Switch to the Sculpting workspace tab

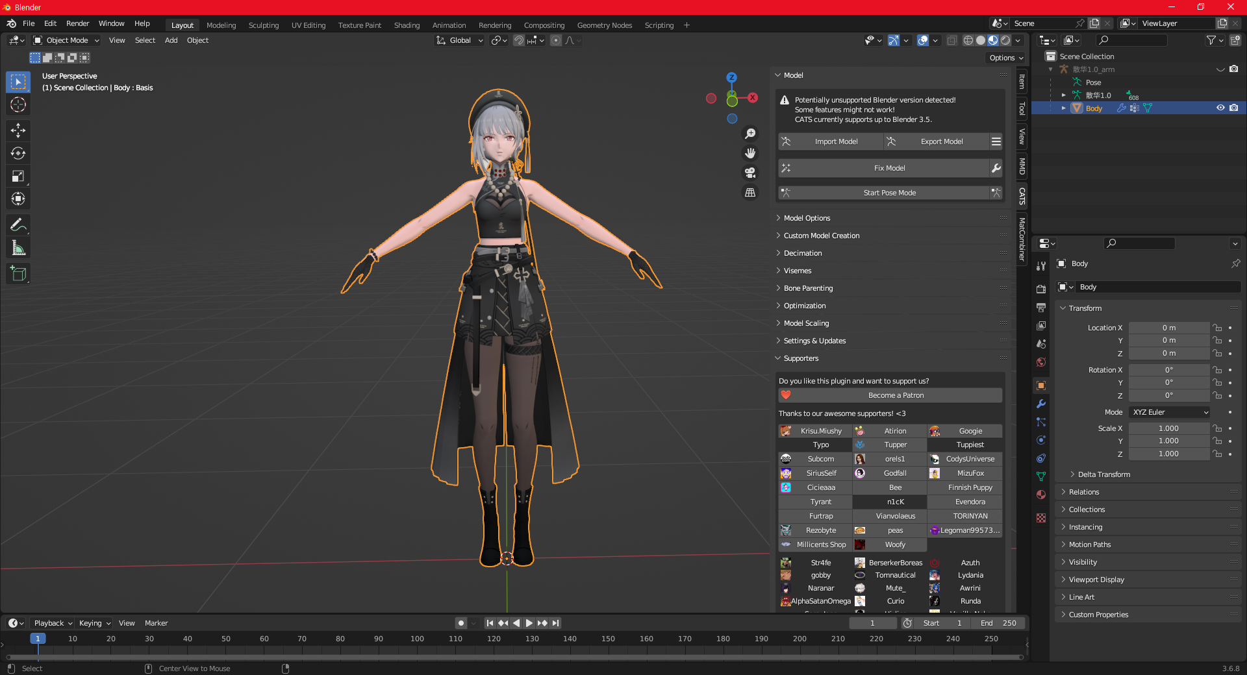(x=264, y=25)
